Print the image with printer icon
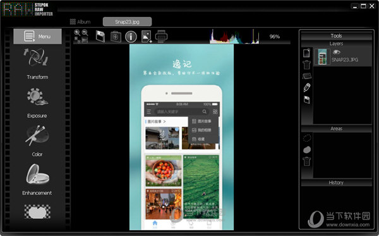Viewport: 379px width, 236px height. [x=161, y=37]
